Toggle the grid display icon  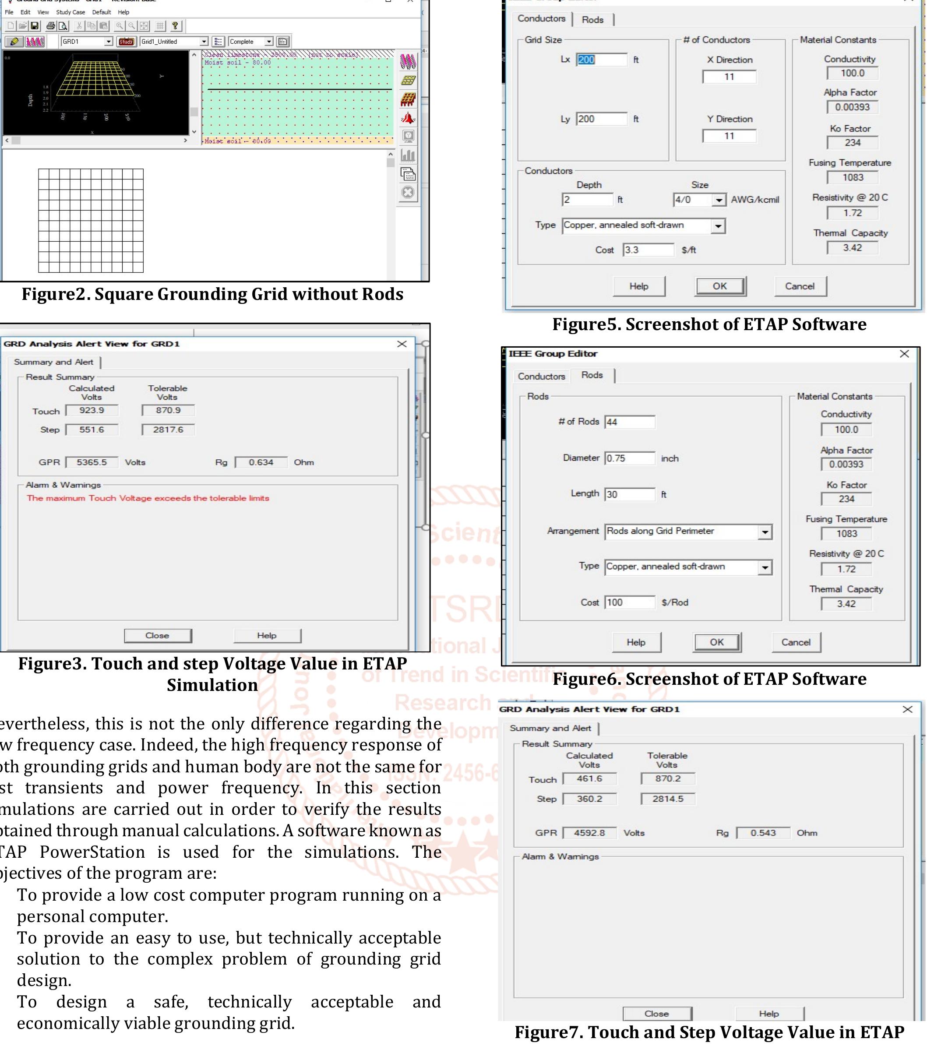pyautogui.click(x=160, y=26)
